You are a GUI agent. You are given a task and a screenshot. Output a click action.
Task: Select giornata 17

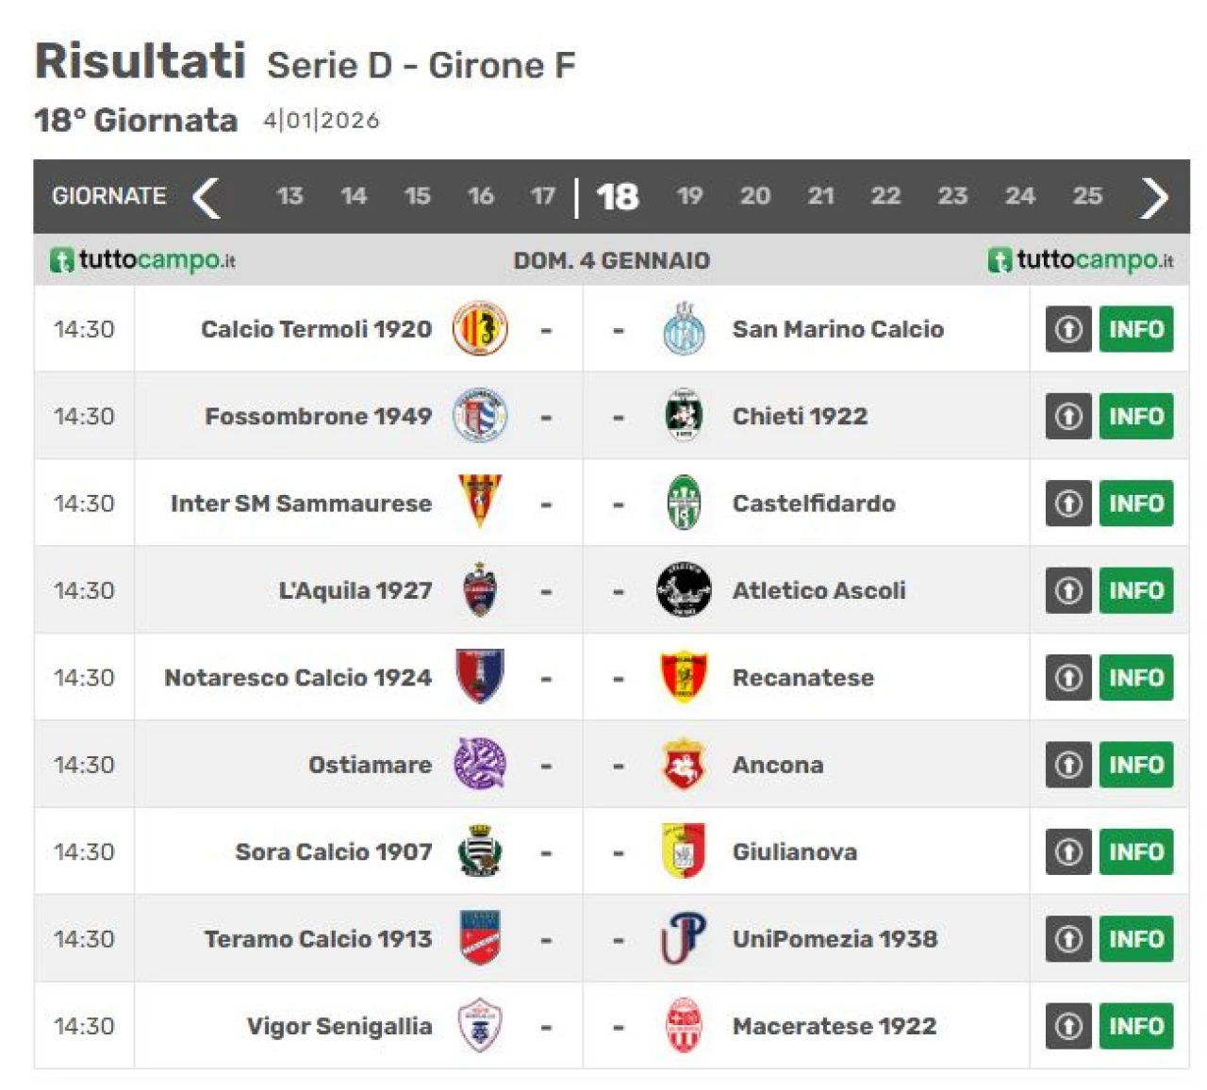[542, 196]
